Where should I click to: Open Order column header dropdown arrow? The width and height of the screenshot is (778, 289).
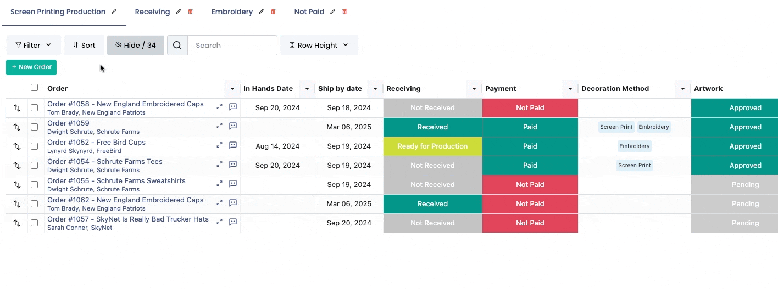click(x=232, y=89)
